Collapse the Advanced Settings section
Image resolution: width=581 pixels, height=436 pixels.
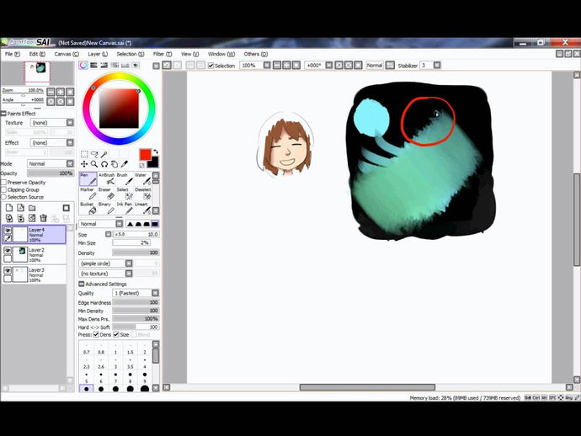(81, 284)
